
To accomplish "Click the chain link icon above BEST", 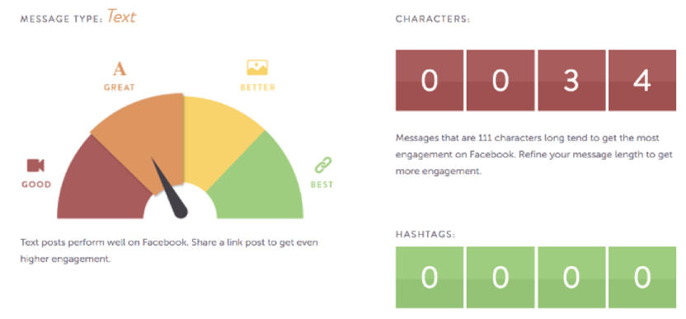I will coord(323,166).
